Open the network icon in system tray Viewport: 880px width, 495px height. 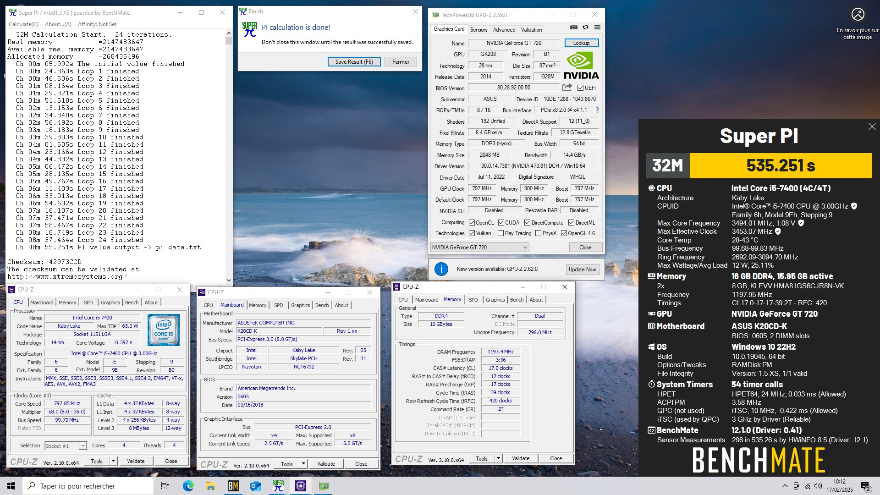(807, 486)
